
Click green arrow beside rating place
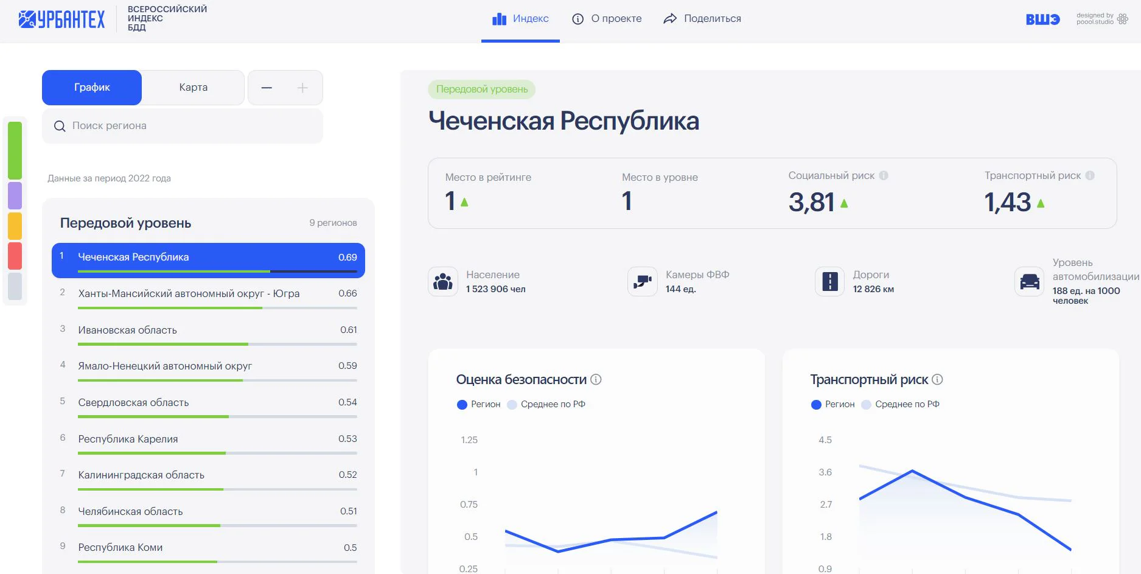tap(464, 202)
